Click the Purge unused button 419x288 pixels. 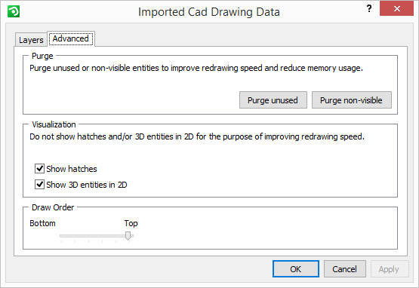click(x=273, y=100)
